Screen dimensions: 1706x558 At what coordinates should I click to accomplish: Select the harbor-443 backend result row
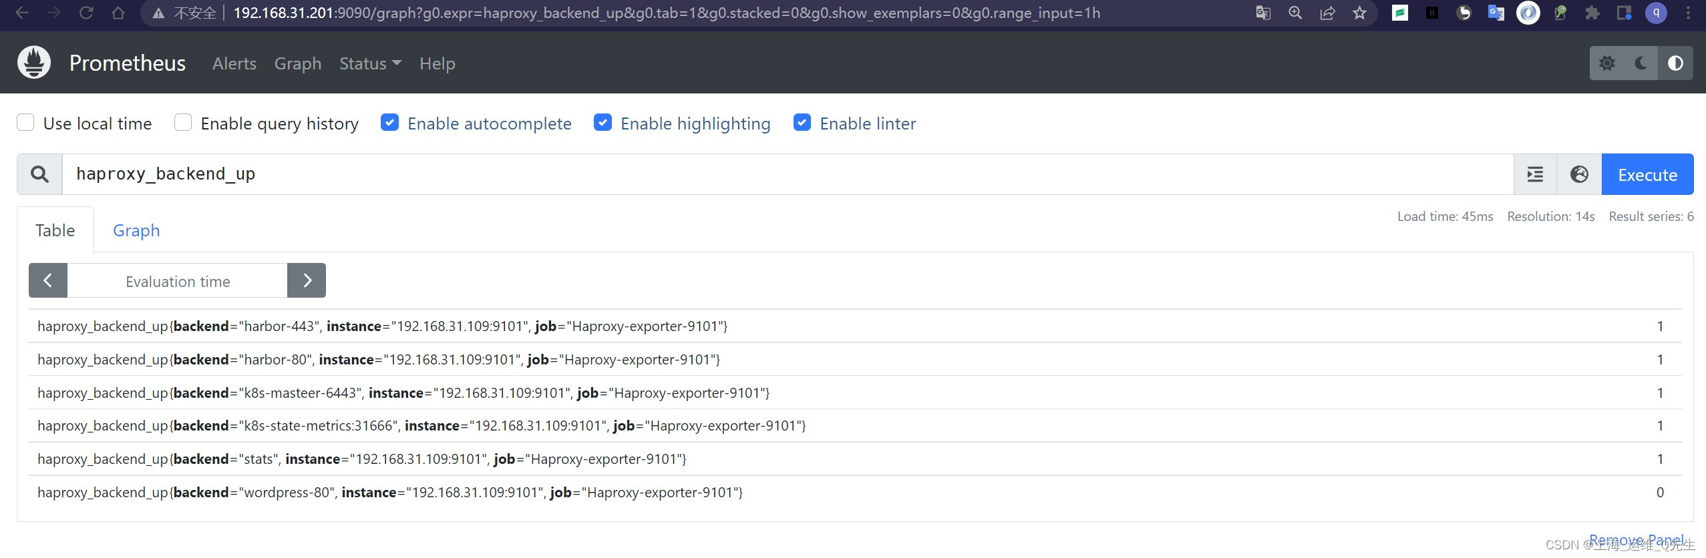pos(855,326)
